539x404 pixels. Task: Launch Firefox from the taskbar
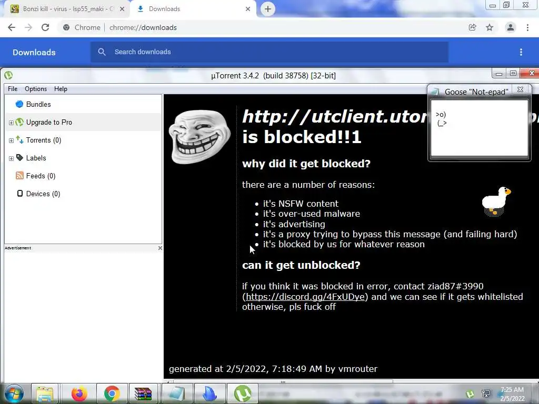[79, 393]
